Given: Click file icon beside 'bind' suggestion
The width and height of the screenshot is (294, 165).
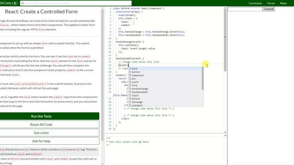Looking at the screenshot, I should tap(130, 69).
